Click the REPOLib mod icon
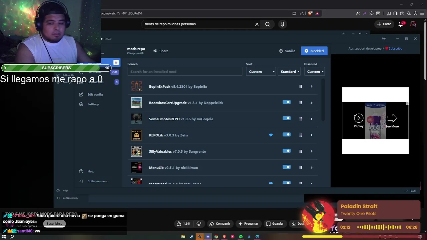This screenshot has width=427, height=240. tap(136, 135)
